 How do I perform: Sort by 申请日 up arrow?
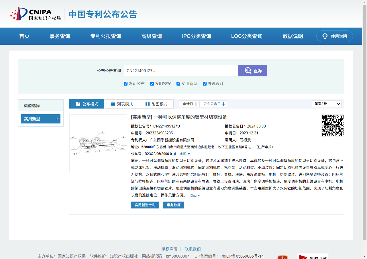[x=196, y=104]
